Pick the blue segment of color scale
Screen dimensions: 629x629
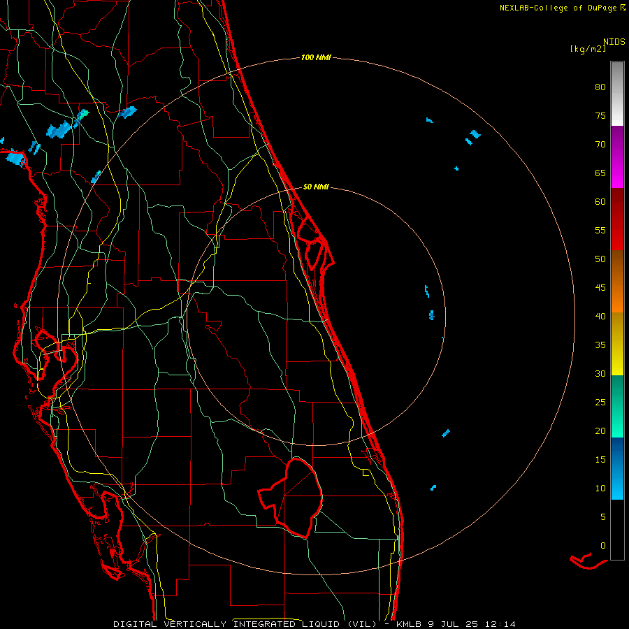[x=617, y=468]
